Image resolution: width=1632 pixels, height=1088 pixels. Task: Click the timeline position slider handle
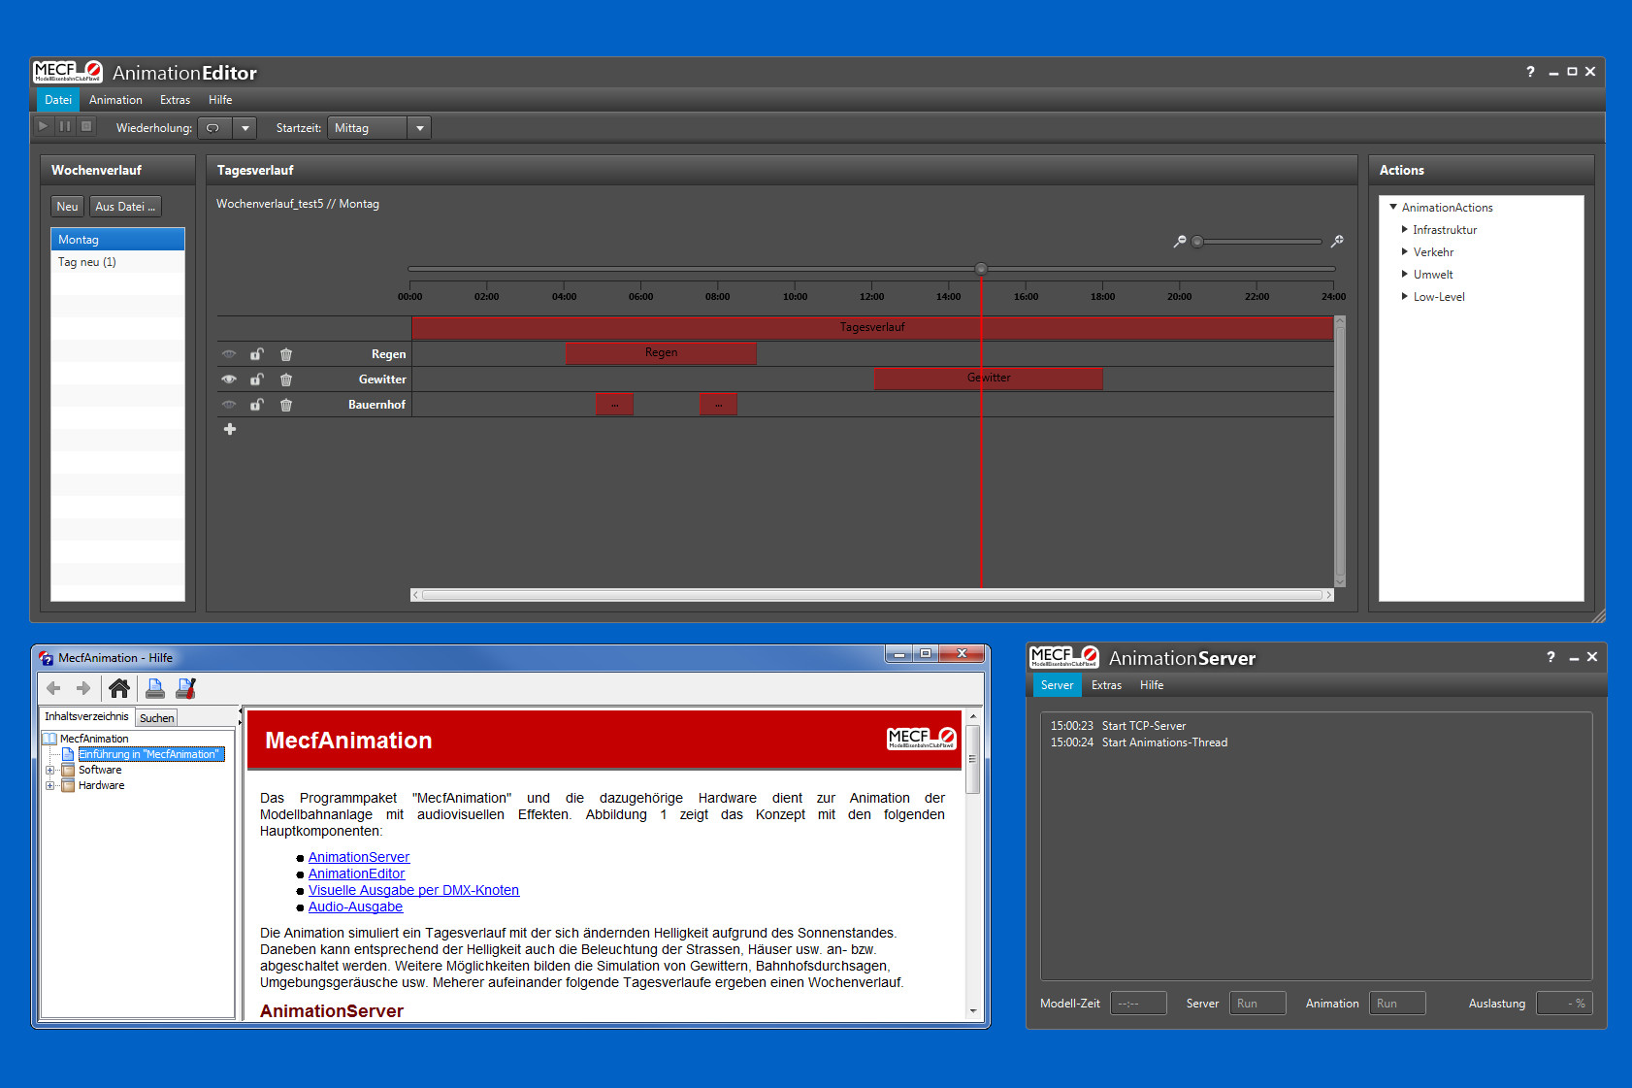(x=981, y=269)
